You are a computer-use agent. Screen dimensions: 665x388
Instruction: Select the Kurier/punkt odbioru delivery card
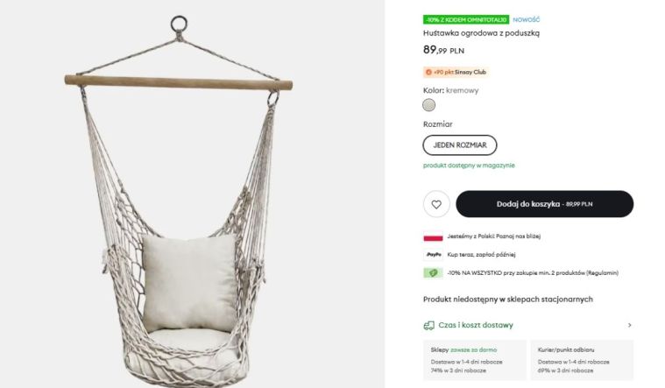581,359
